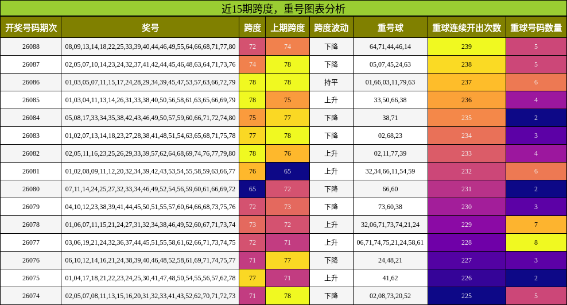Select the 奖号 number list in row 26074

pyautogui.click(x=150, y=296)
